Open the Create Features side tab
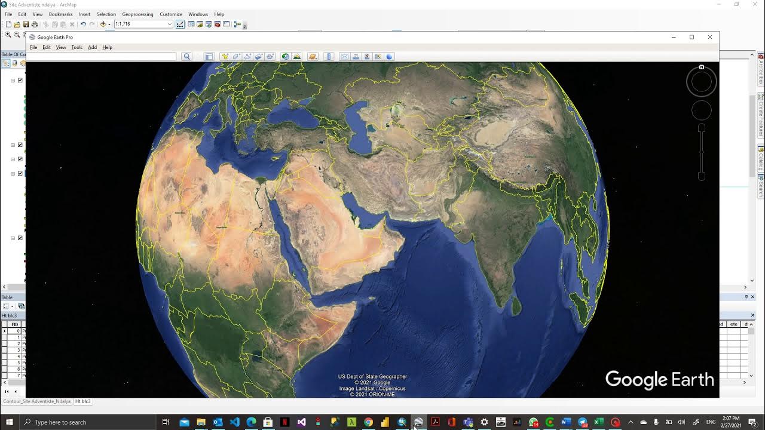The image size is (765, 430). [x=761, y=115]
